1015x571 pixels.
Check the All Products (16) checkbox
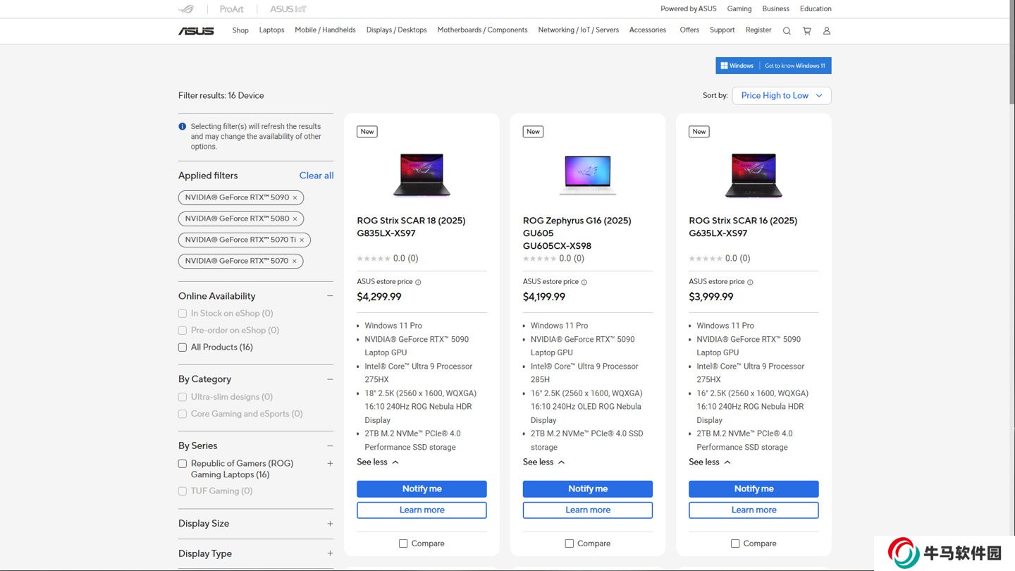[183, 348]
